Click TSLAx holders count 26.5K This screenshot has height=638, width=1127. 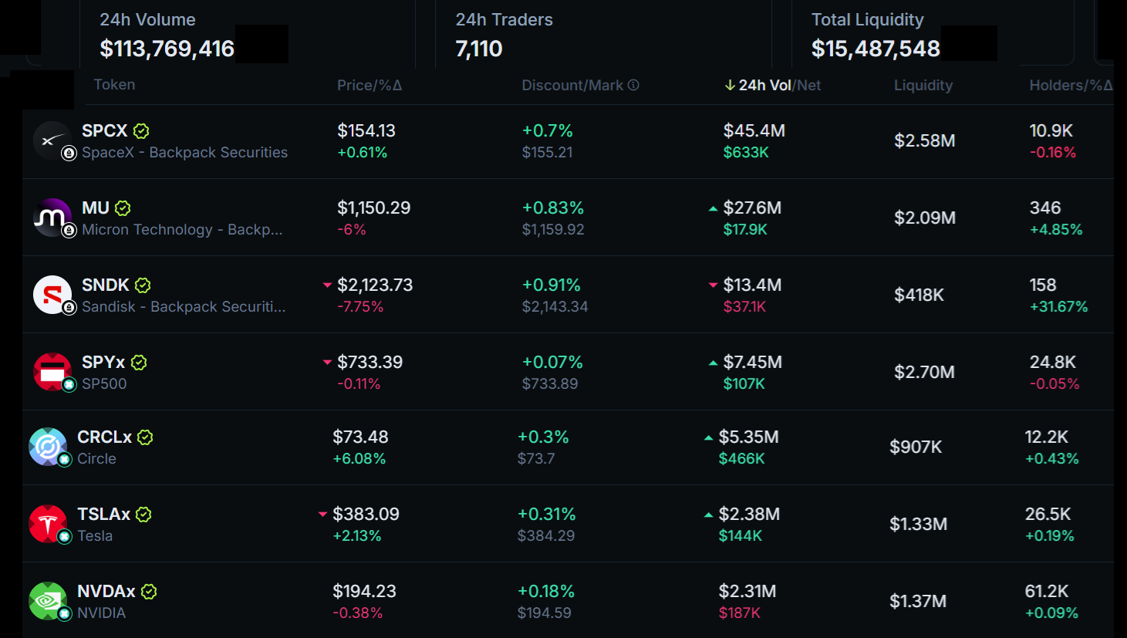[1048, 514]
